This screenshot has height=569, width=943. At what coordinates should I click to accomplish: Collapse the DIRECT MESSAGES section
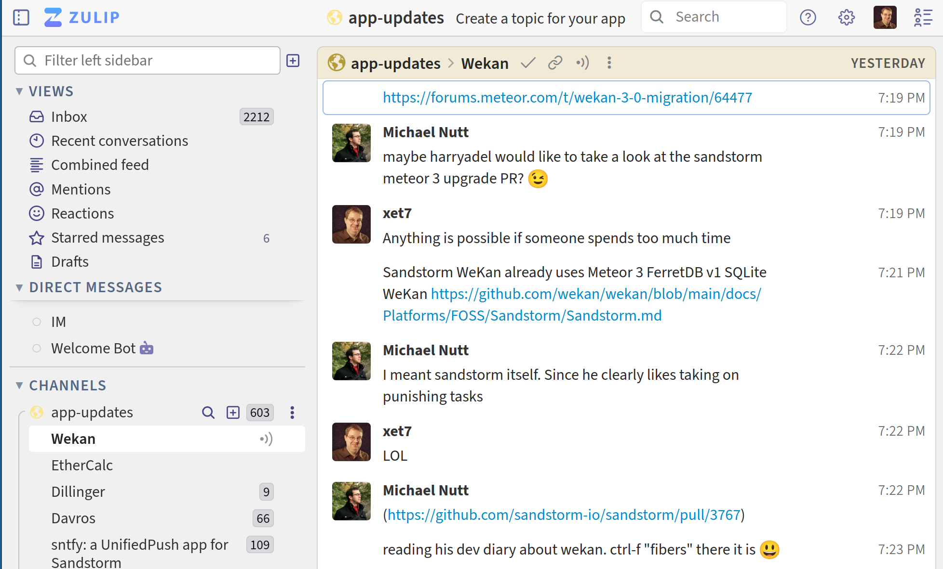(x=19, y=287)
